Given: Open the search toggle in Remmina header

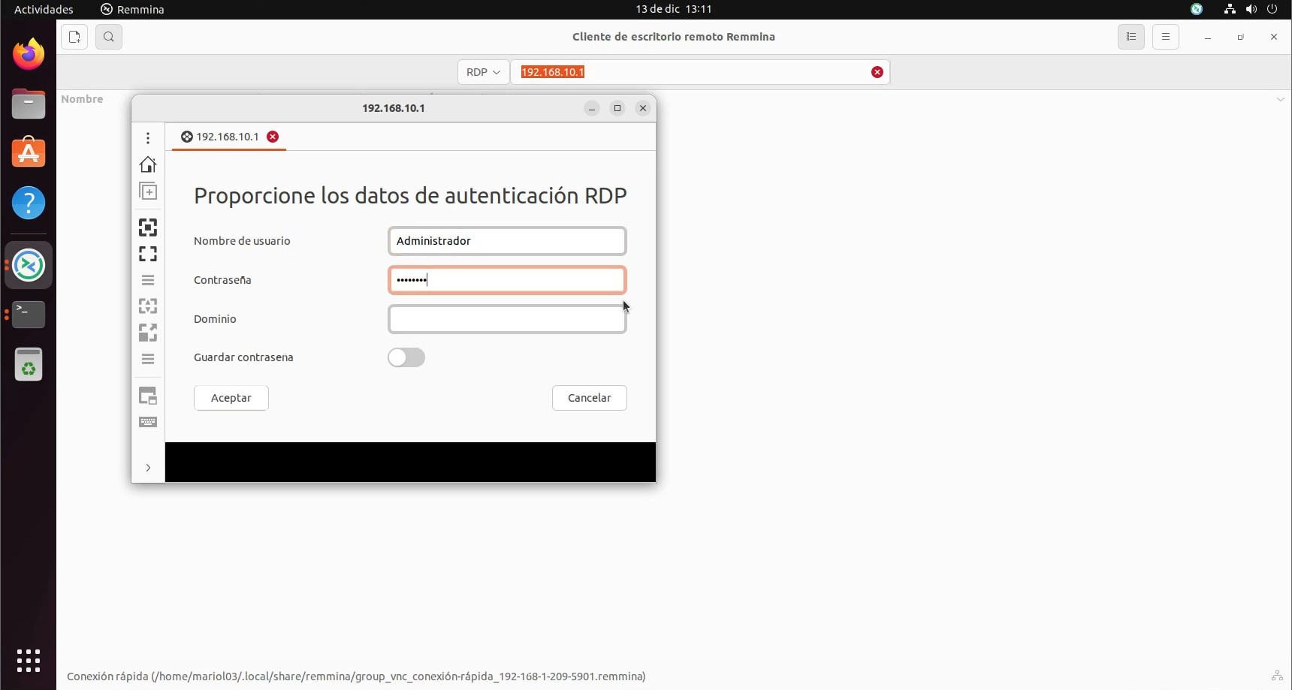Looking at the screenshot, I should tap(109, 37).
